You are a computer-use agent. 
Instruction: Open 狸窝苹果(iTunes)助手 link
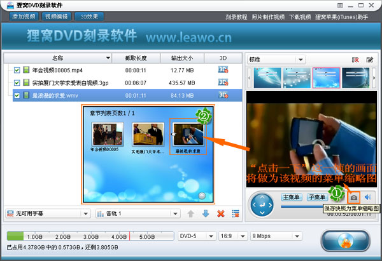(x=341, y=17)
